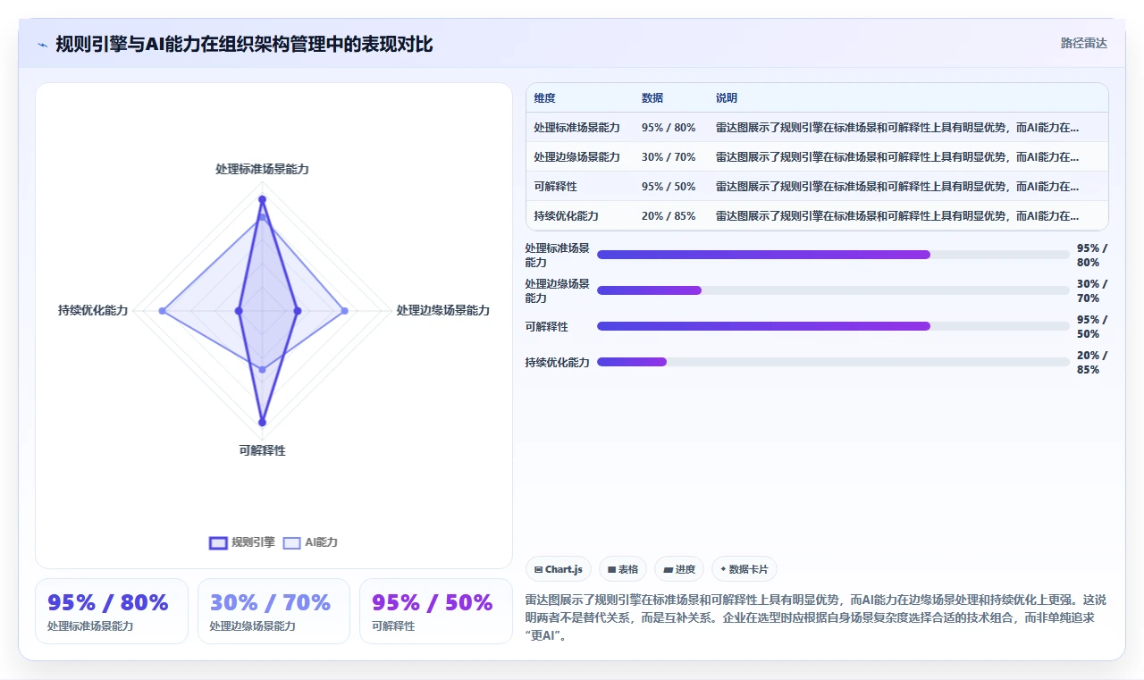Select the Chart.js tag
Screen dimensions: 1144x680
coord(559,569)
